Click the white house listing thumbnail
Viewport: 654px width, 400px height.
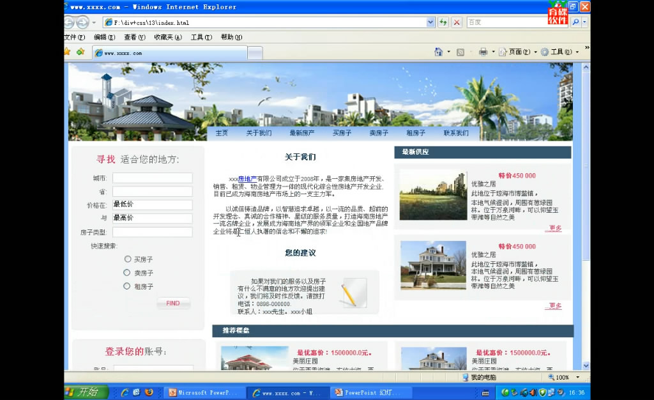[x=434, y=265]
